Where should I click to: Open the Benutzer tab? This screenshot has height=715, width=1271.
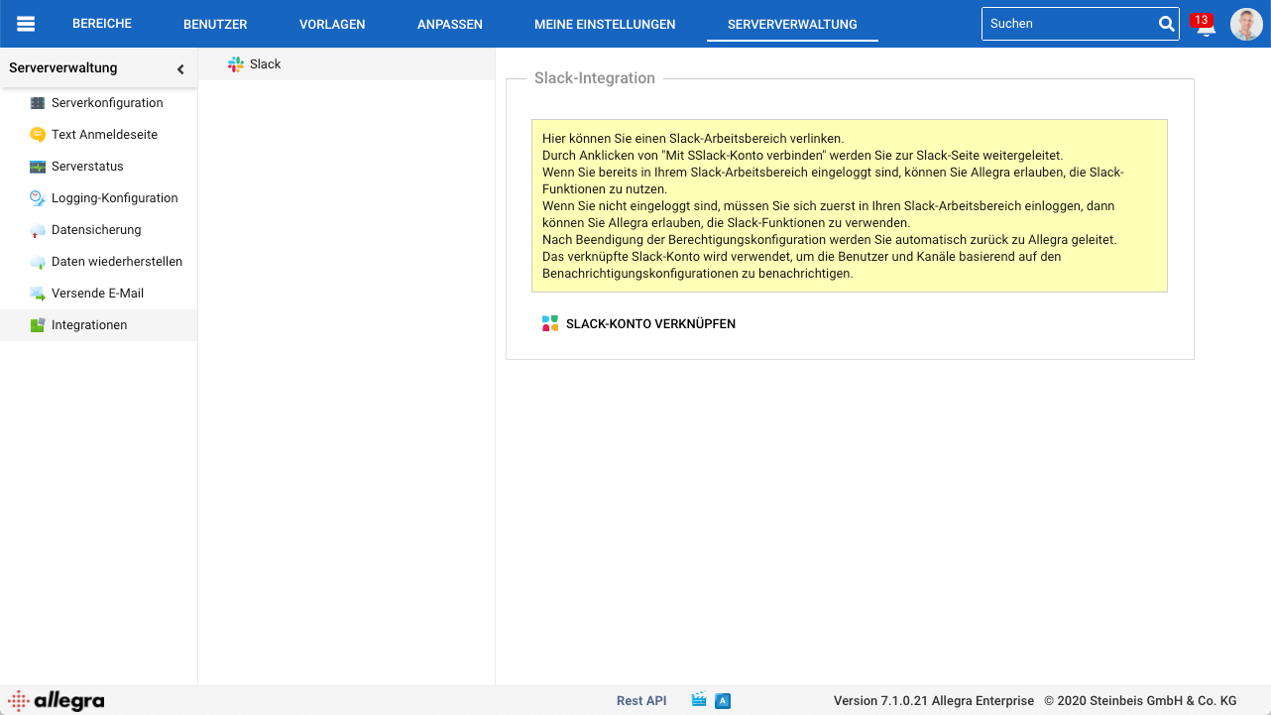(215, 24)
